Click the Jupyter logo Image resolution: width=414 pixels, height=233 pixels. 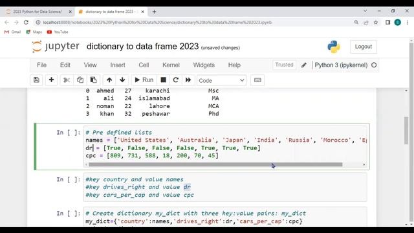coord(56,47)
